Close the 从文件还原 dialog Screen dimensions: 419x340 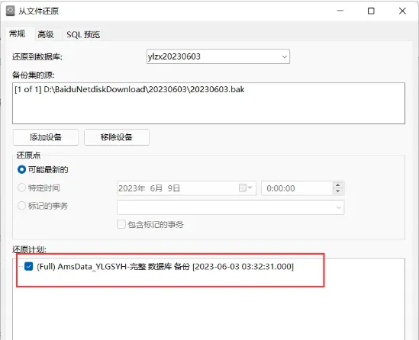(402, 11)
